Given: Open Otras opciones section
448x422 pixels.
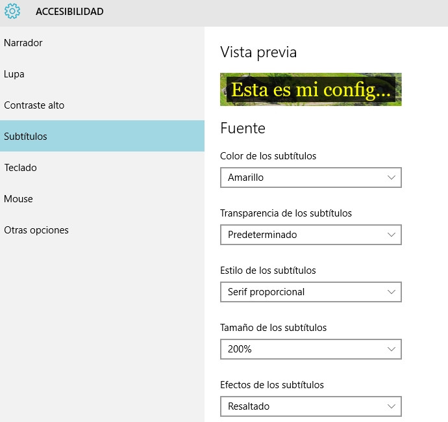Looking at the screenshot, I should [x=36, y=230].
